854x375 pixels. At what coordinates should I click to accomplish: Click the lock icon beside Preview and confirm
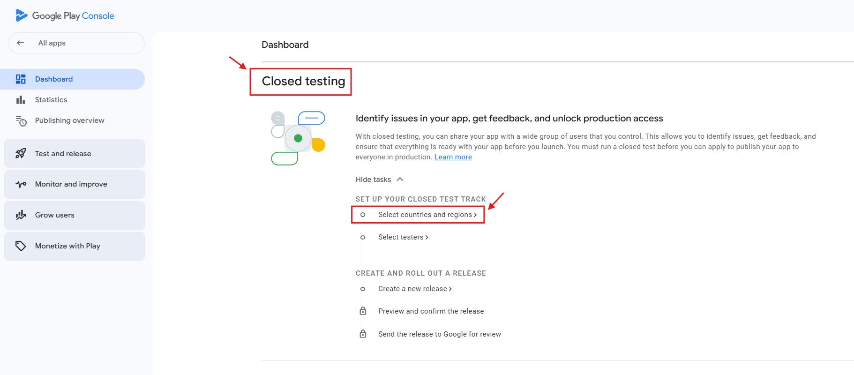(x=363, y=311)
